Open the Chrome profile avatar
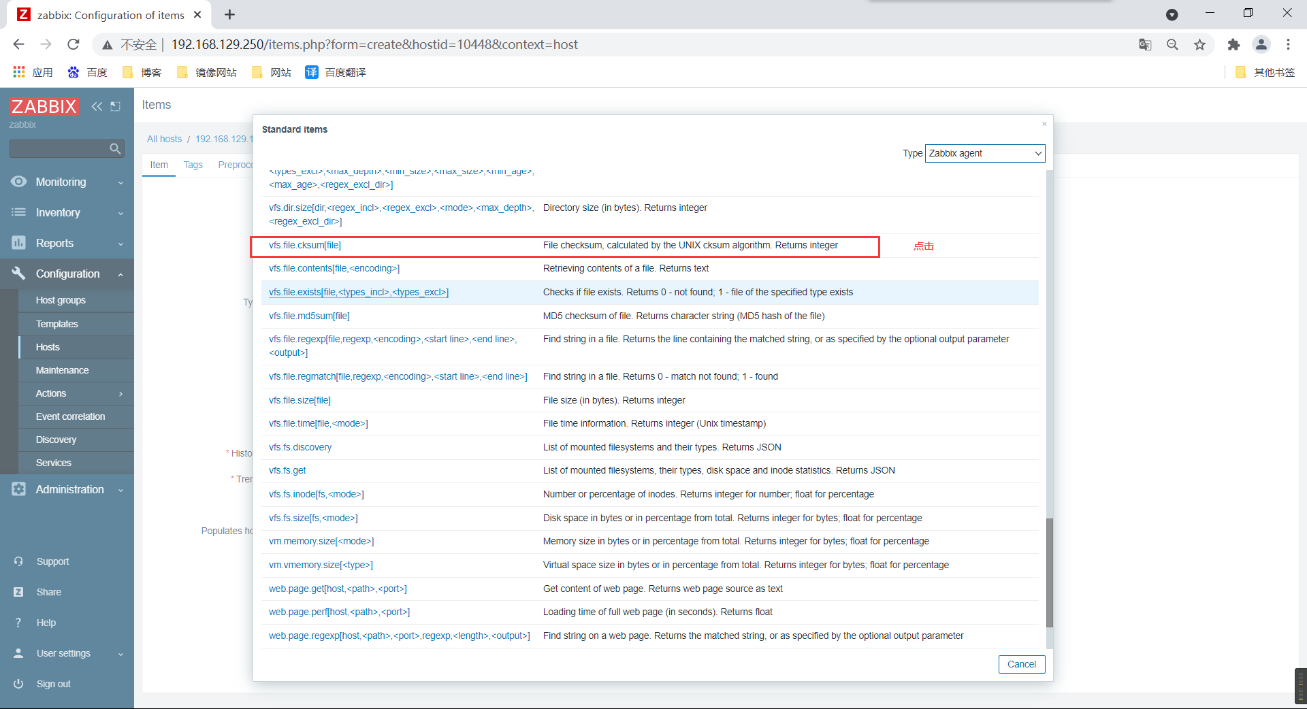Screen dimensions: 1307x709 tap(1261, 44)
